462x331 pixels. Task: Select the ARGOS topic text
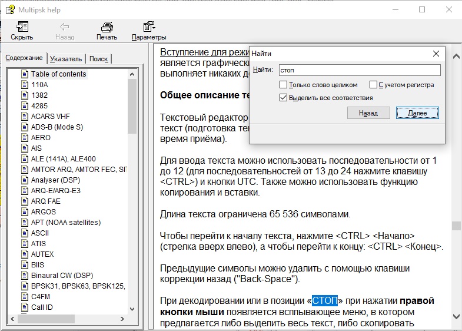click(x=44, y=212)
